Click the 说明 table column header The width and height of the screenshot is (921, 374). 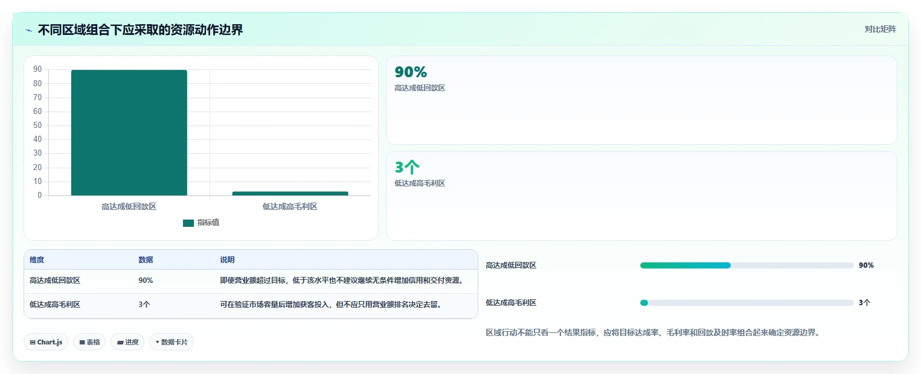[227, 260]
